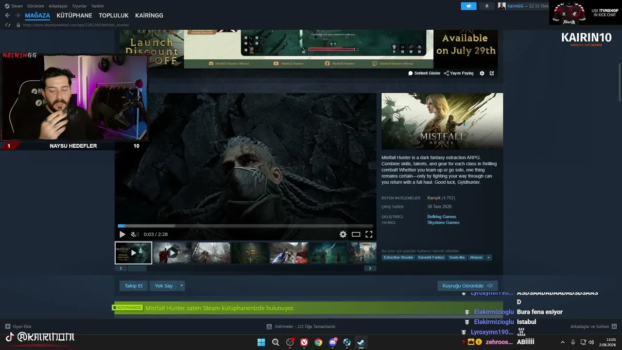Switch to the KÜTÜPHANE tab
Screen dimensions: 622x350
tap(74, 16)
